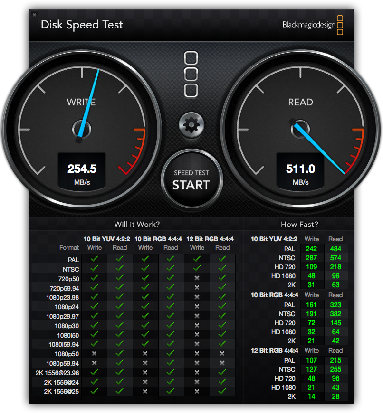Click the 242 PAL write value
The image size is (383, 413).
(x=311, y=249)
